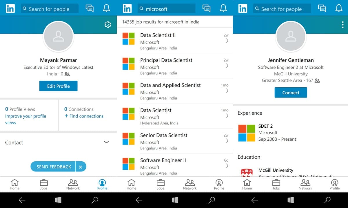This screenshot has width=348, height=208.
Task: Open settings gear on Mayank Parmar profile
Action: click(x=108, y=25)
